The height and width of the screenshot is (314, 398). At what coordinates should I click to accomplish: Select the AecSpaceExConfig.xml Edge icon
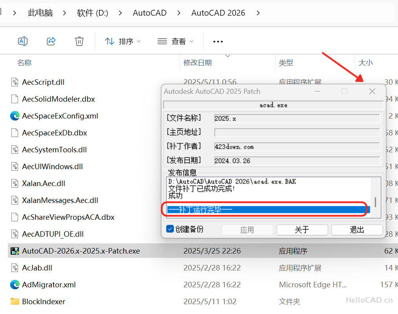coord(15,116)
